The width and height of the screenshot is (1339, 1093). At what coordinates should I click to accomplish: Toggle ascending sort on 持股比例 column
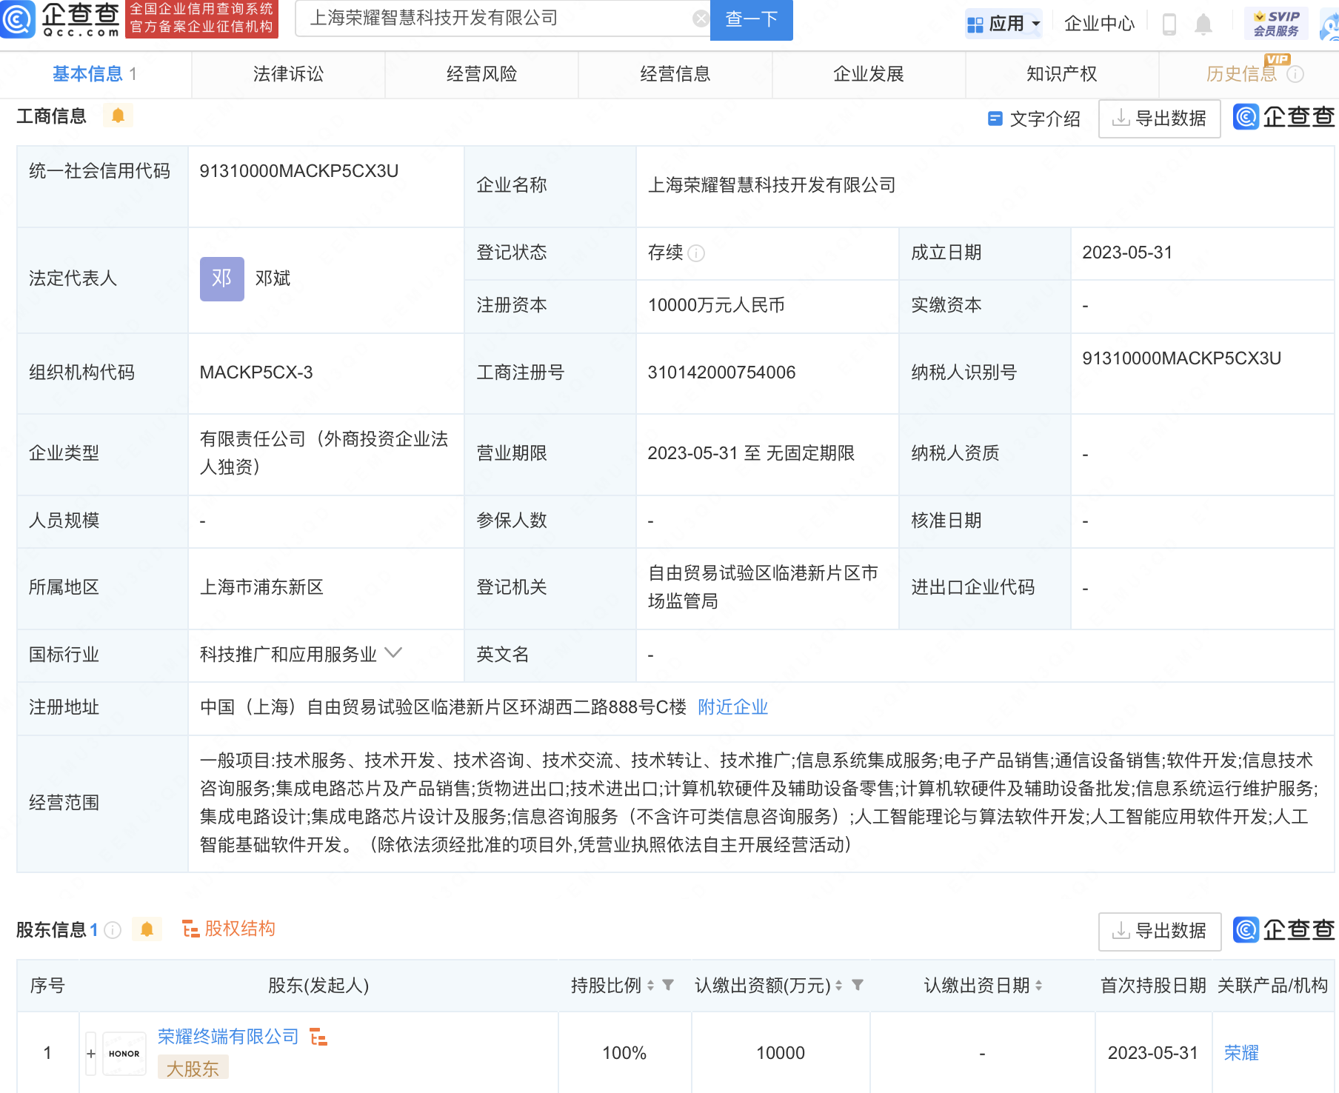point(650,981)
